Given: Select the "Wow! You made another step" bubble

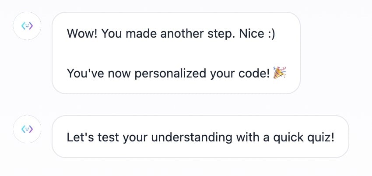Looking at the screenshot, I should pyautogui.click(x=176, y=53).
